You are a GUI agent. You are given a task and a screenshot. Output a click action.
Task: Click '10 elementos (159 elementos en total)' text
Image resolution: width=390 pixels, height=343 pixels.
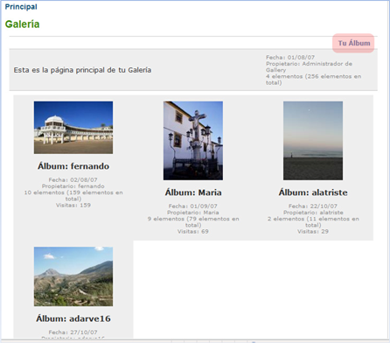click(x=73, y=196)
